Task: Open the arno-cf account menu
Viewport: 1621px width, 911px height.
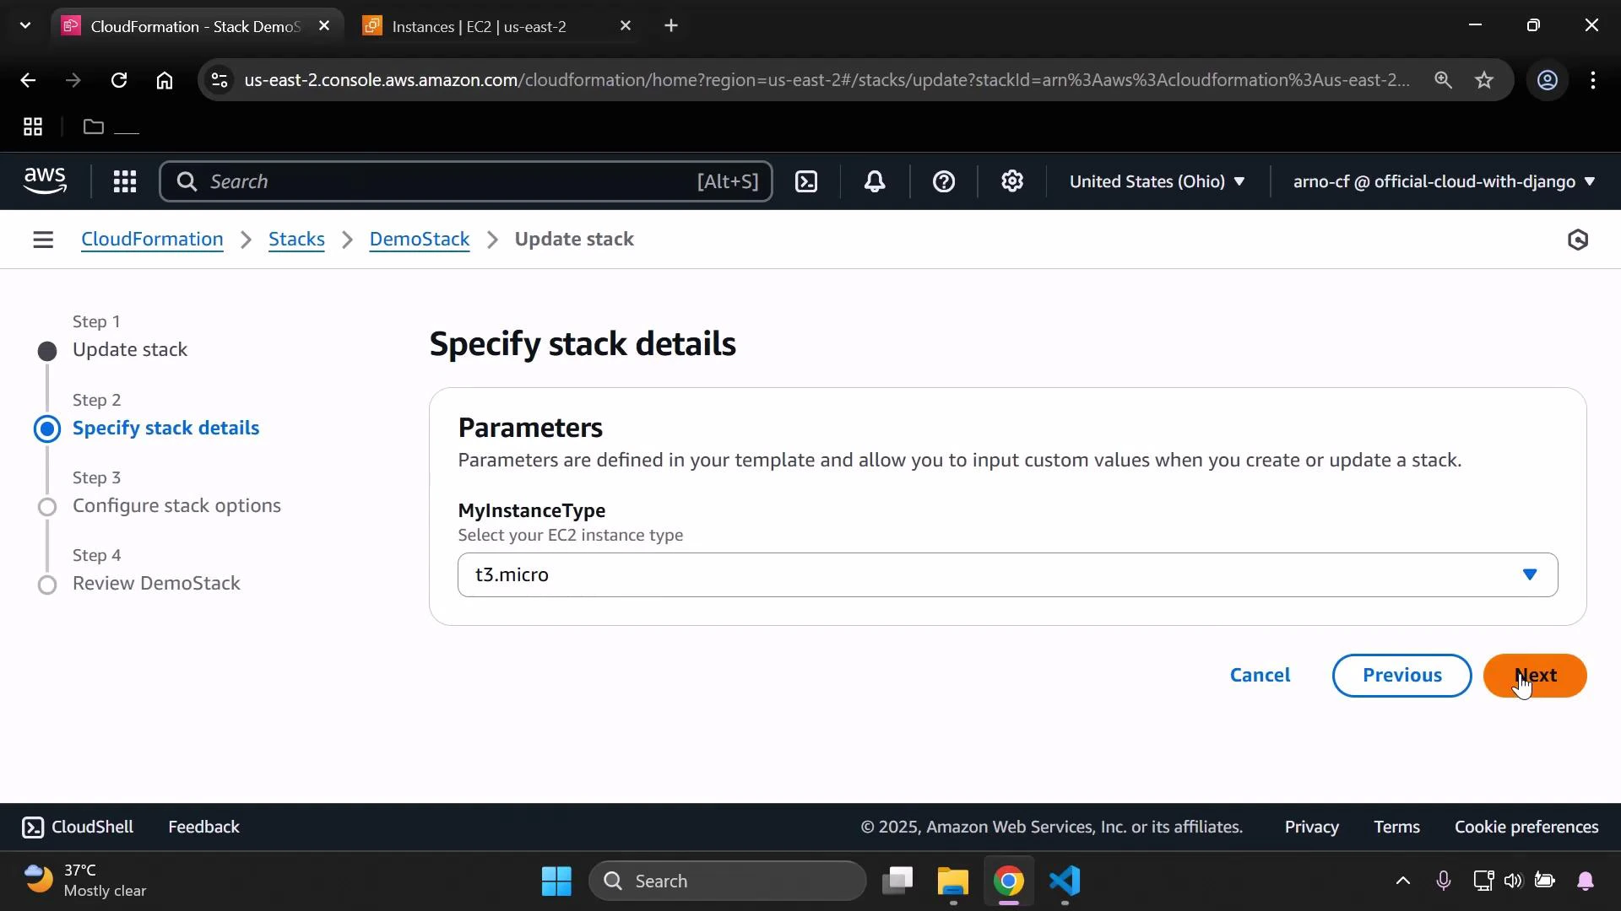Action: [x=1439, y=181]
